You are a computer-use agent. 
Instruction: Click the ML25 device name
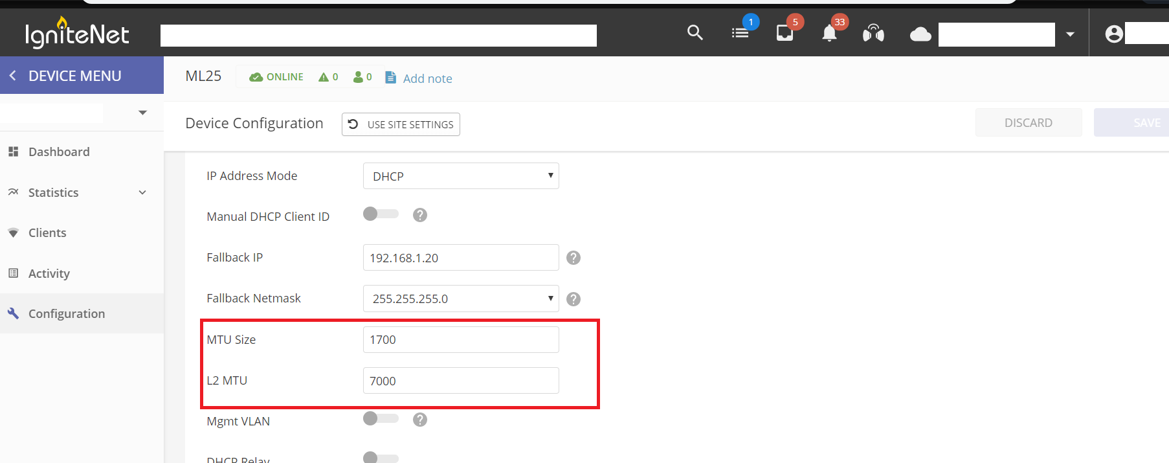tap(203, 76)
